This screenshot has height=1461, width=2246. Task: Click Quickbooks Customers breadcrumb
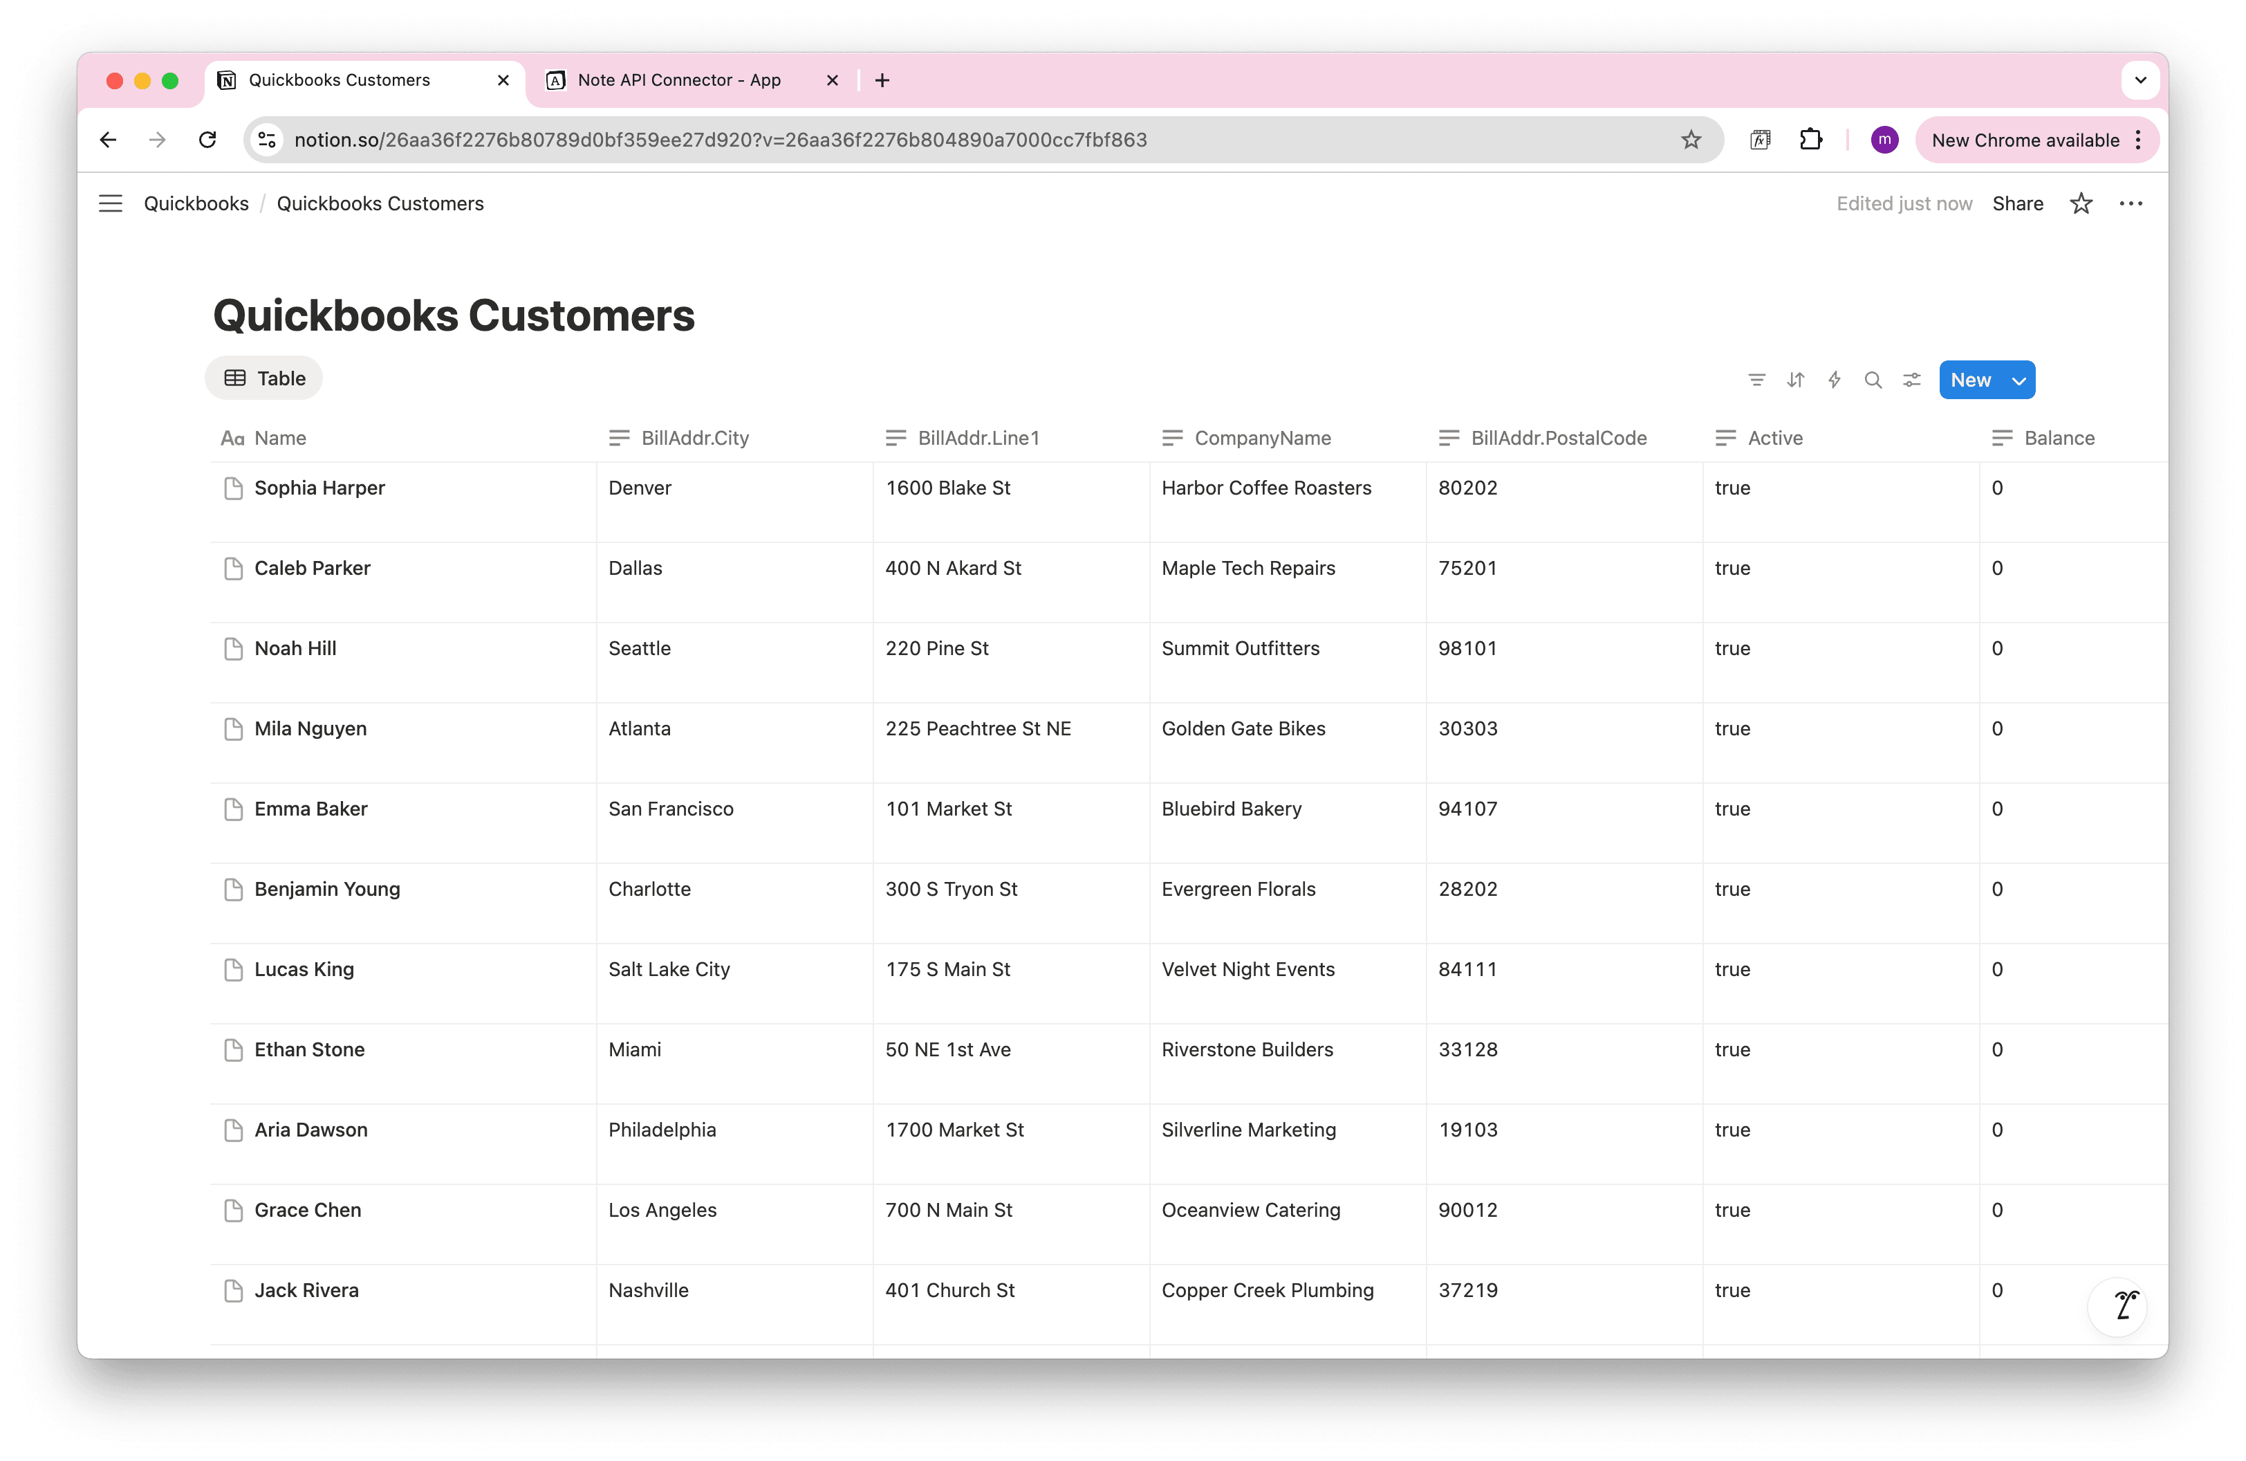point(380,203)
